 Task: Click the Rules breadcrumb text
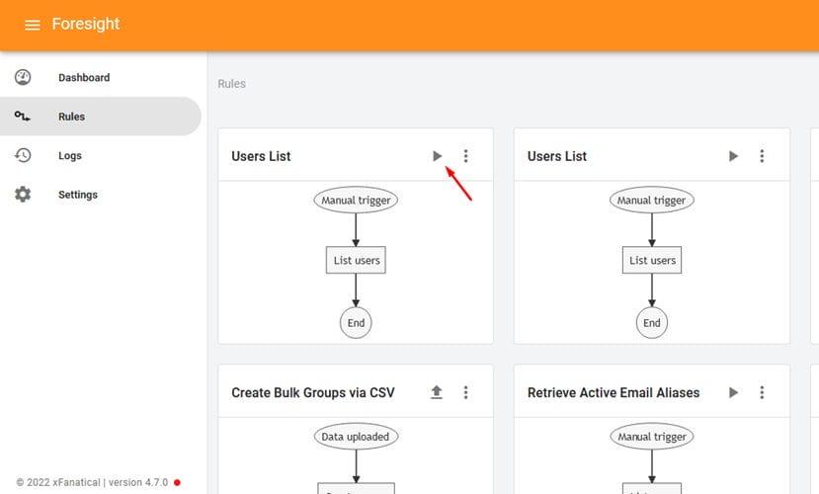pyautogui.click(x=231, y=84)
